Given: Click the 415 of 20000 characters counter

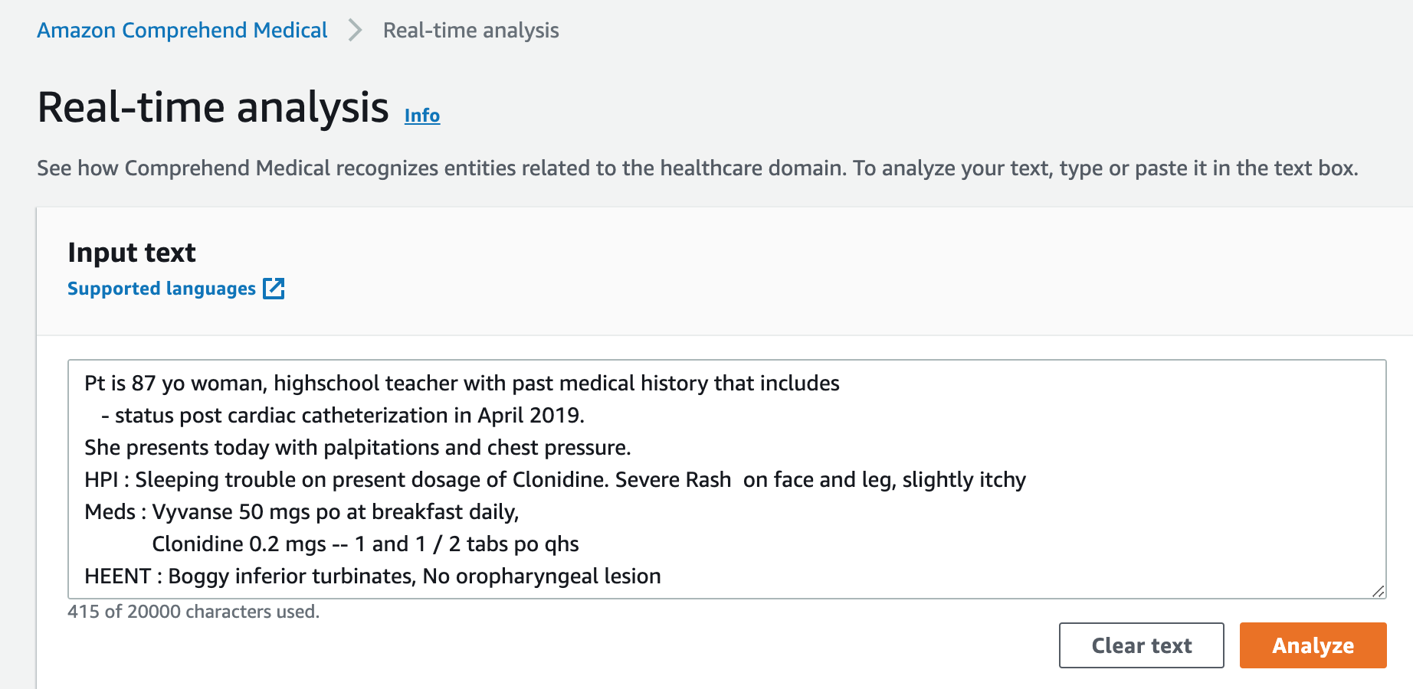Looking at the screenshot, I should (x=193, y=612).
